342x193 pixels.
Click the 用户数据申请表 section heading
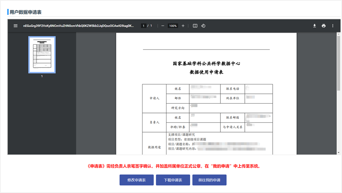tap(26, 12)
